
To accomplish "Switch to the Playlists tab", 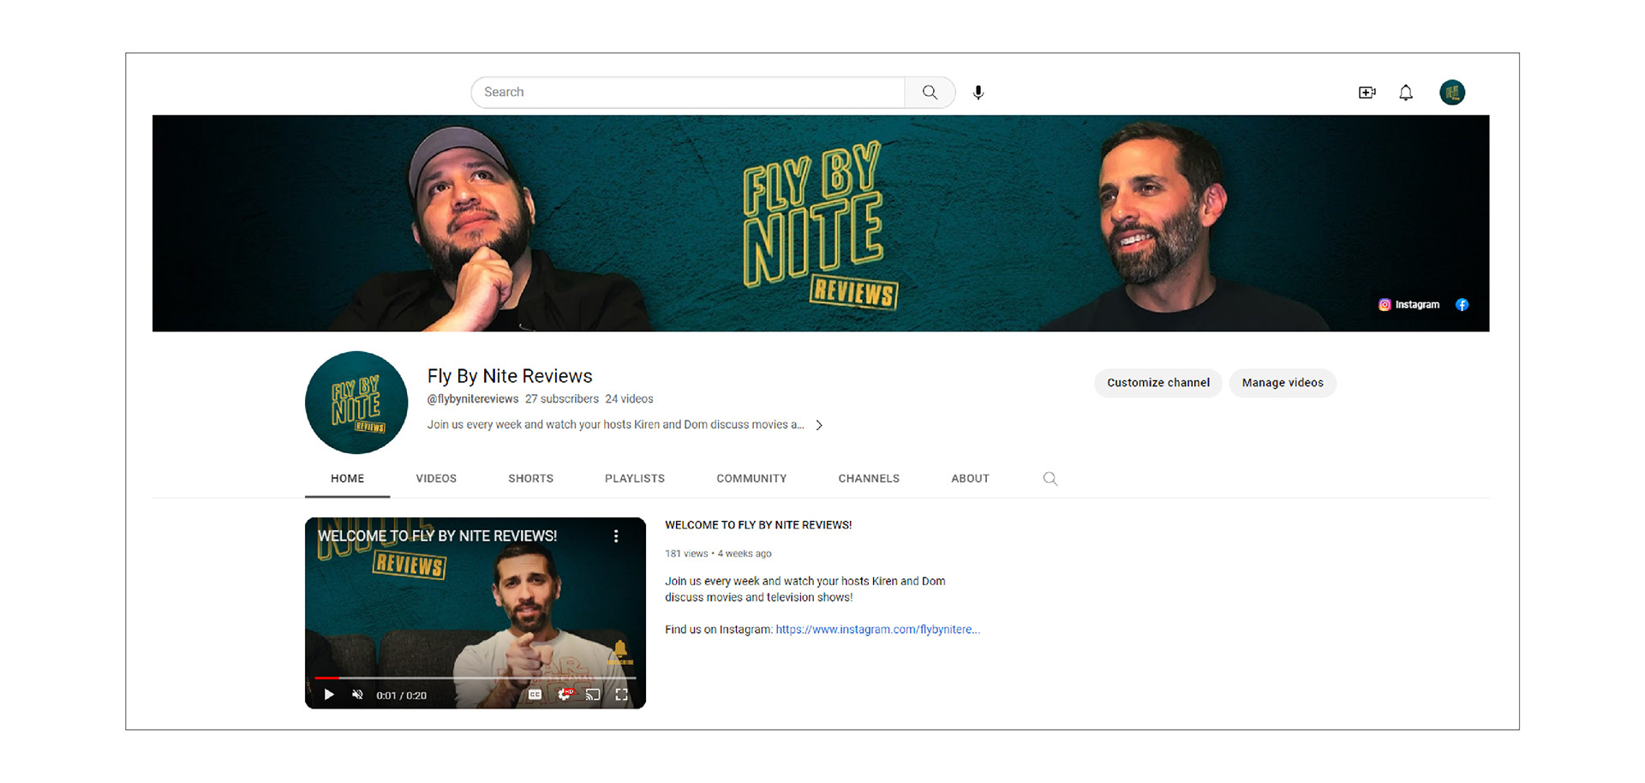I will (635, 479).
